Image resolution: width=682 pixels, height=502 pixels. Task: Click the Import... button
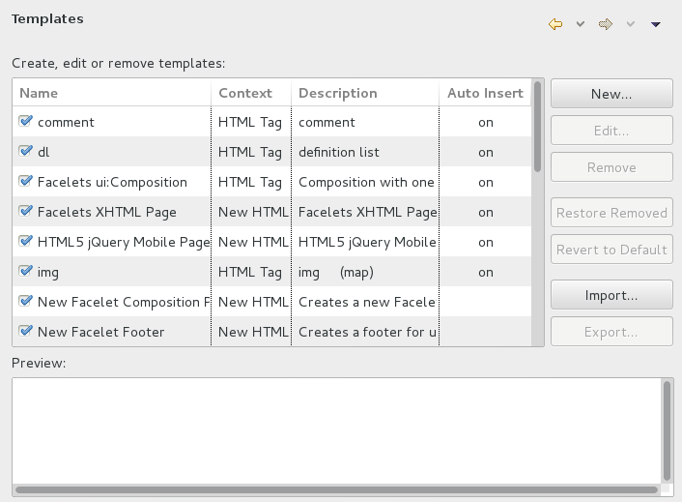click(x=611, y=295)
